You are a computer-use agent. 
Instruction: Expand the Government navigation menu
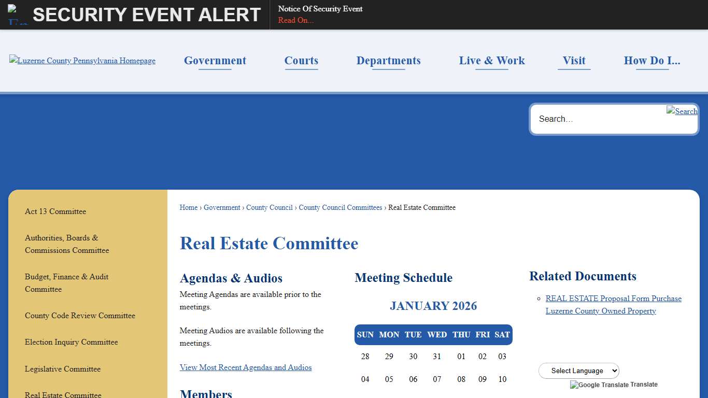215,61
